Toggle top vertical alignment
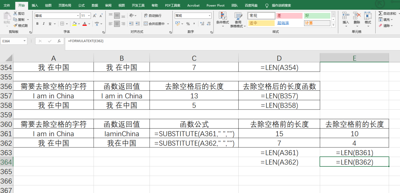Screen dimensions: 400x193 pyautogui.click(x=111, y=15)
